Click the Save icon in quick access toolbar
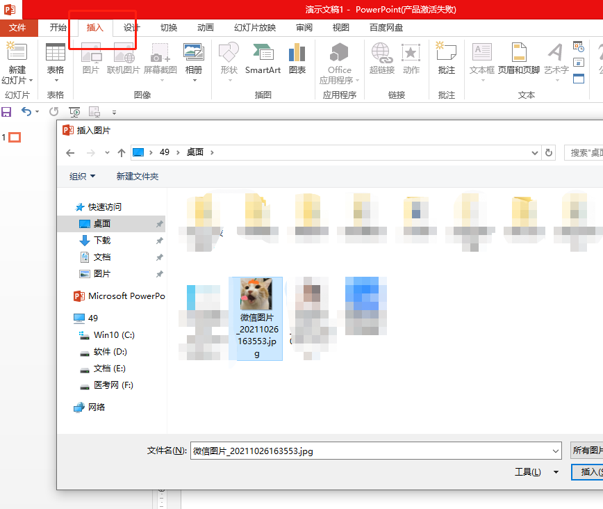 coord(6,112)
